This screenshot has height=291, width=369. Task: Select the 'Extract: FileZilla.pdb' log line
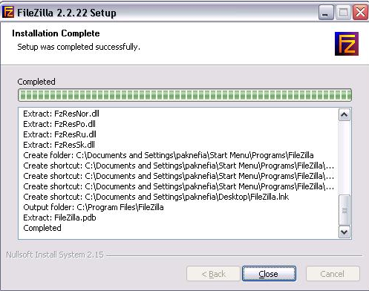coord(59,218)
